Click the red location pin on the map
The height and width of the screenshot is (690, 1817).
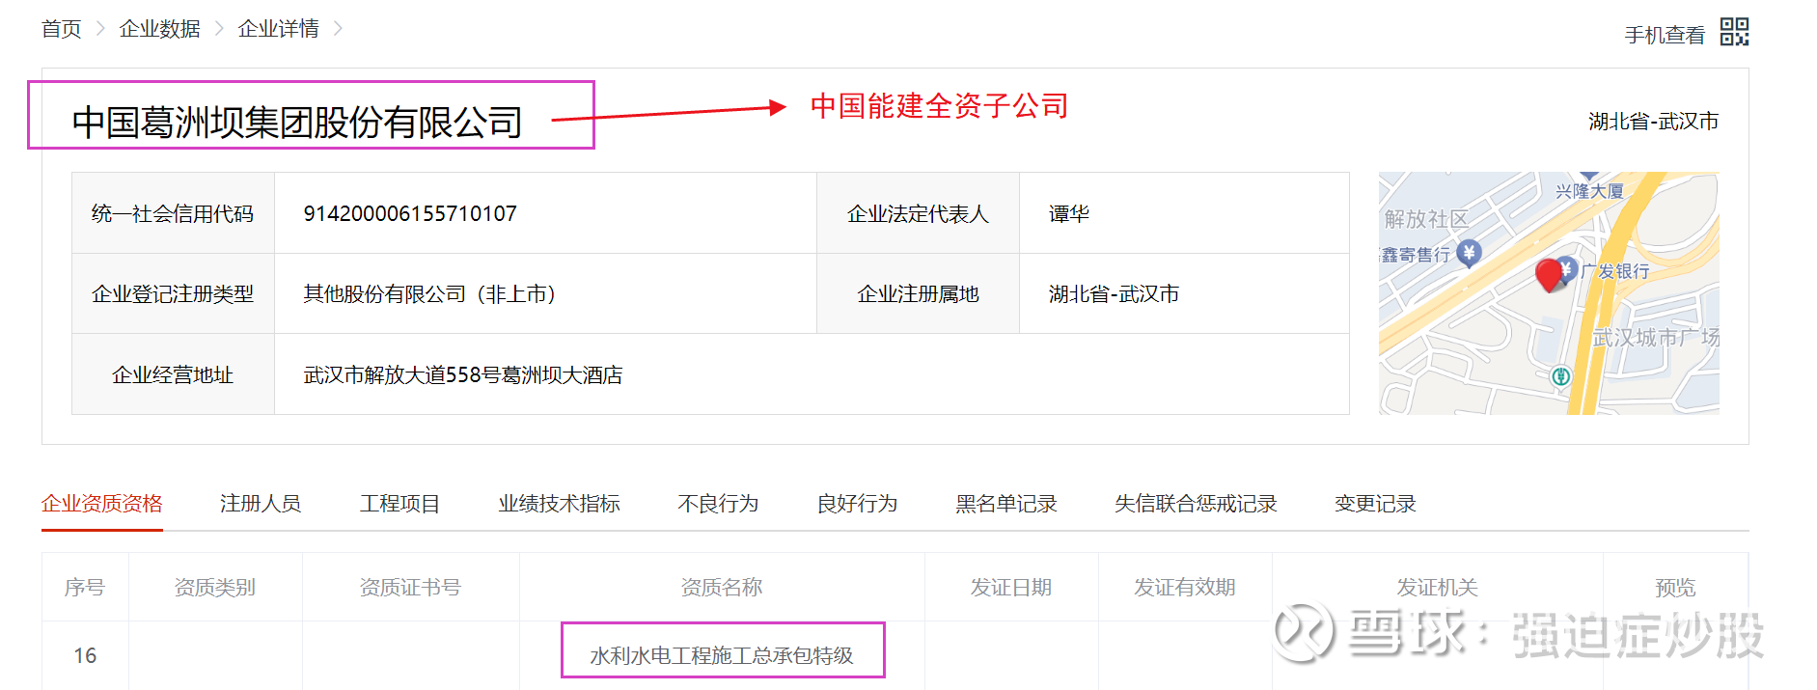click(x=1549, y=275)
